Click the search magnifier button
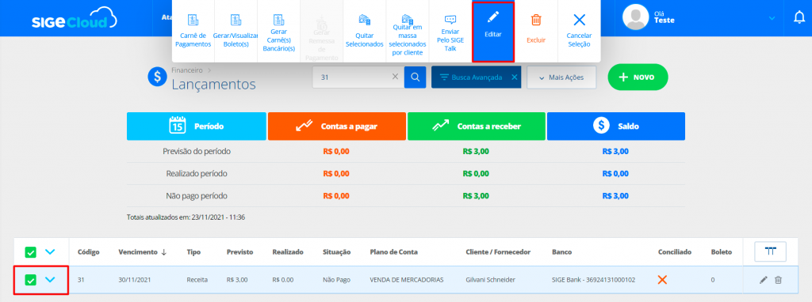 tap(415, 77)
